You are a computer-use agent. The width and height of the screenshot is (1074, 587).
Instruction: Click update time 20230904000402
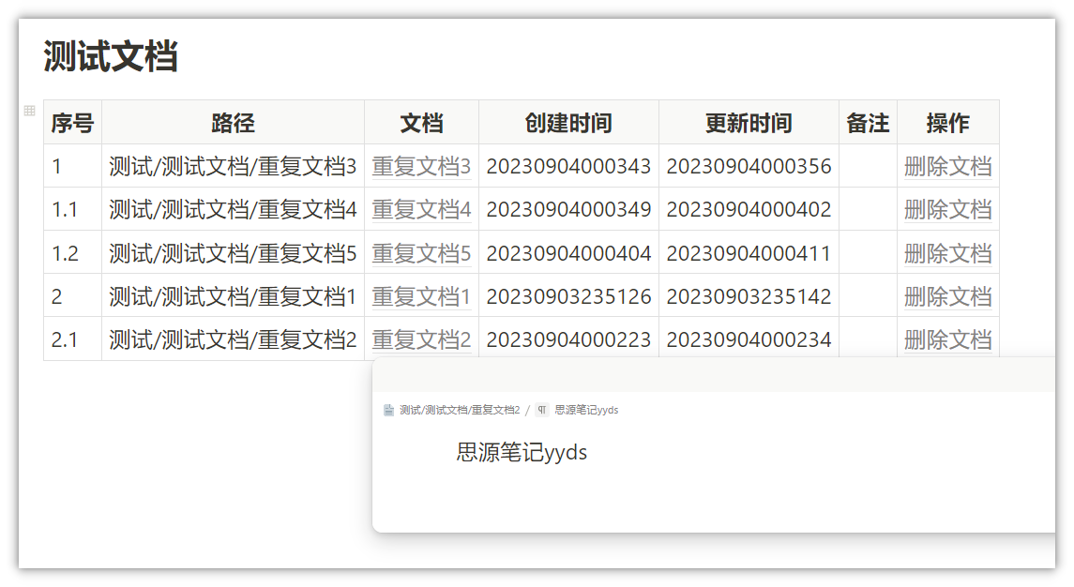pos(749,210)
